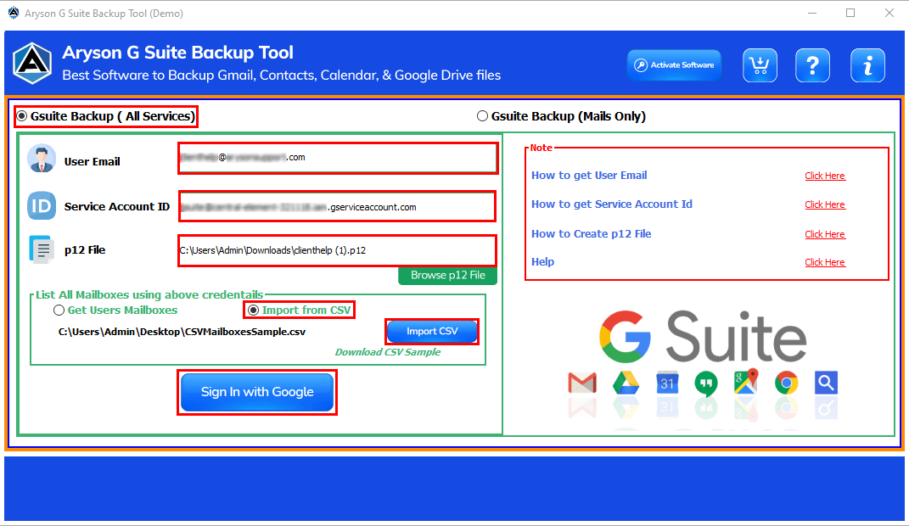
Task: Click the Aryson logo in header
Action: pyautogui.click(x=32, y=63)
